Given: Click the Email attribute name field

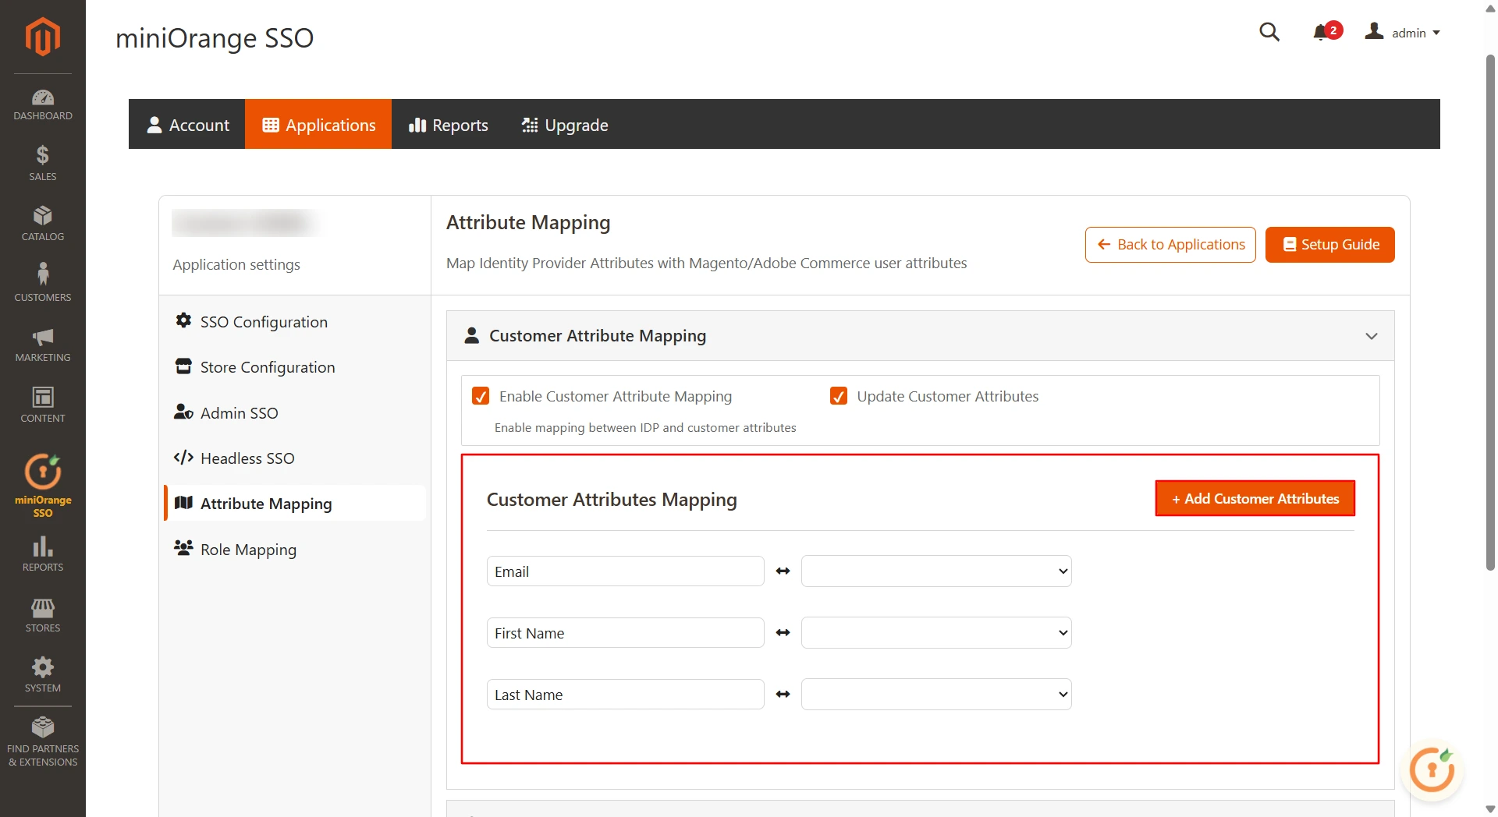Looking at the screenshot, I should (x=626, y=571).
